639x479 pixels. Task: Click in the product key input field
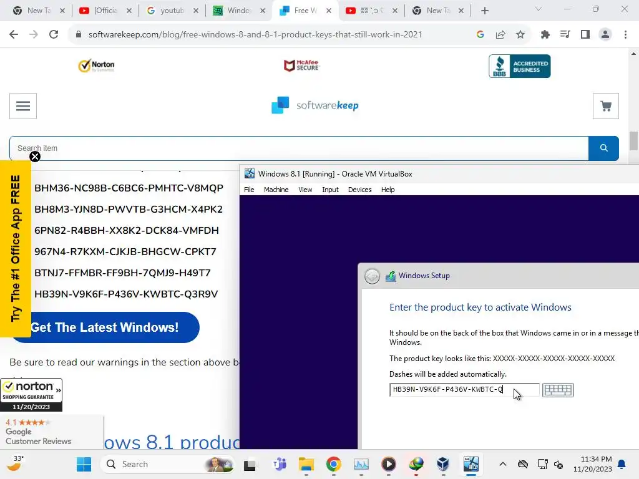(x=464, y=389)
